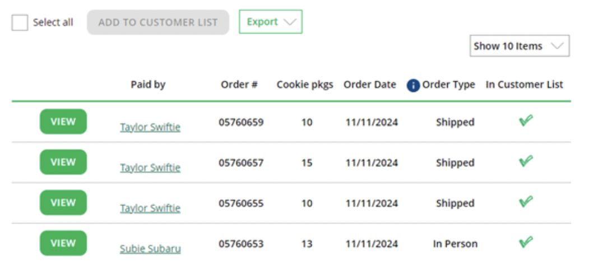Click the Export dropdown chevron arrow
This screenshot has width=612, height=278.
point(290,22)
